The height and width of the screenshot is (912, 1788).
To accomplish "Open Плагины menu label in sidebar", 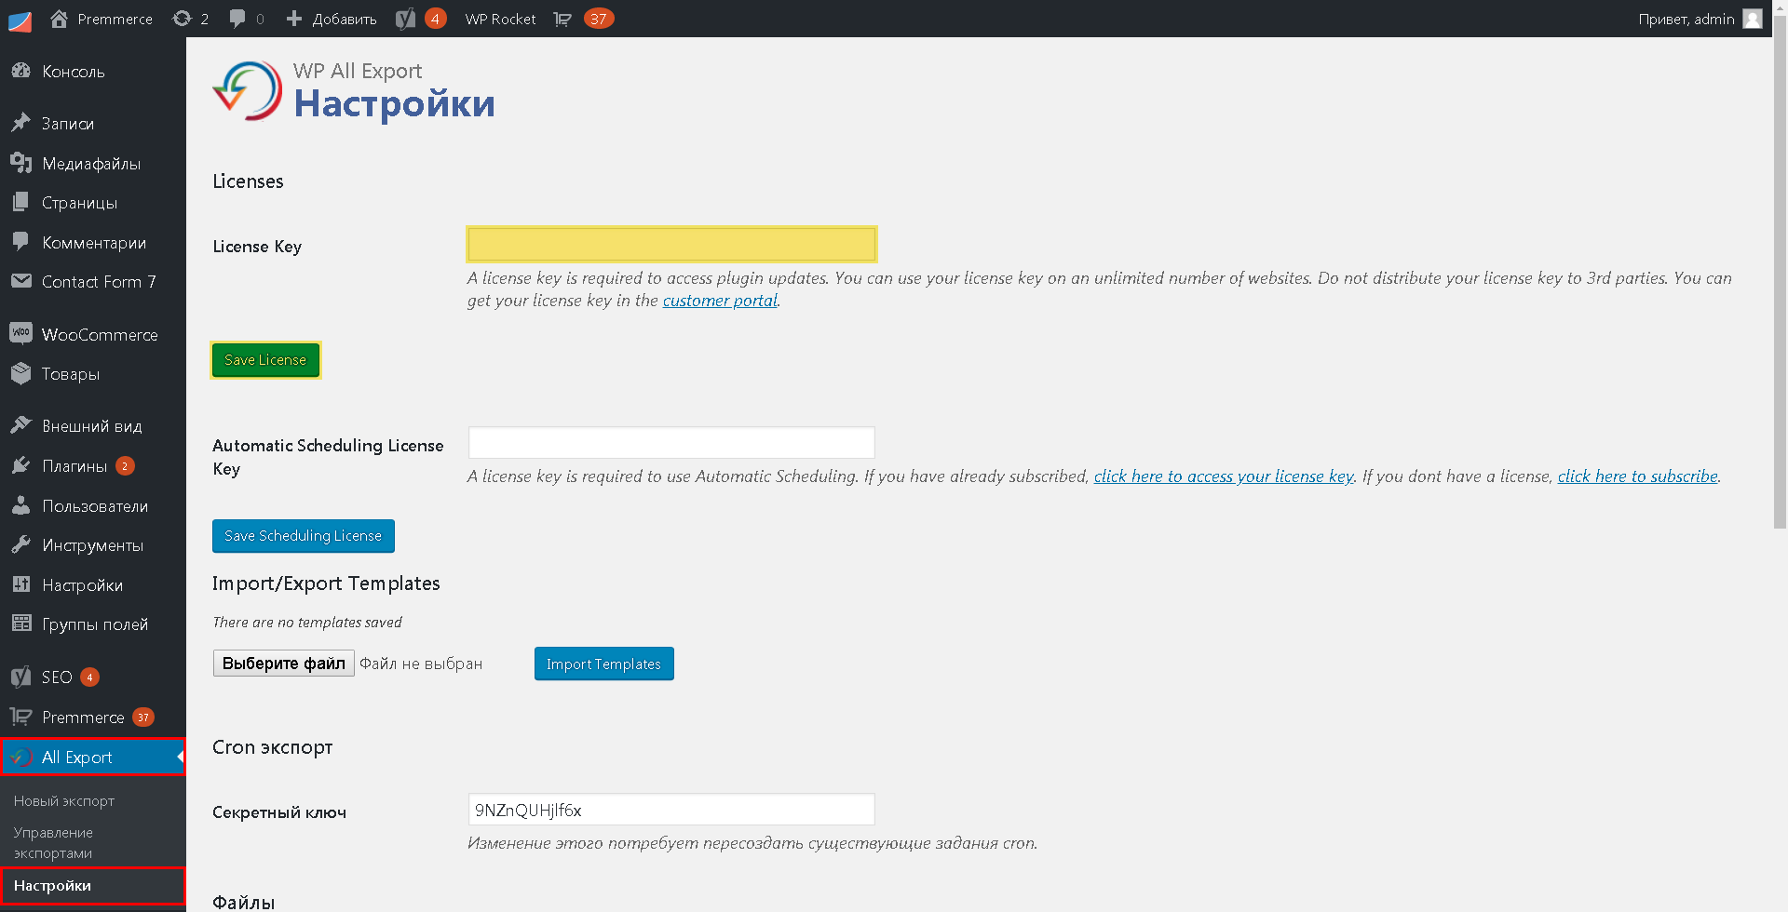I will point(74,465).
